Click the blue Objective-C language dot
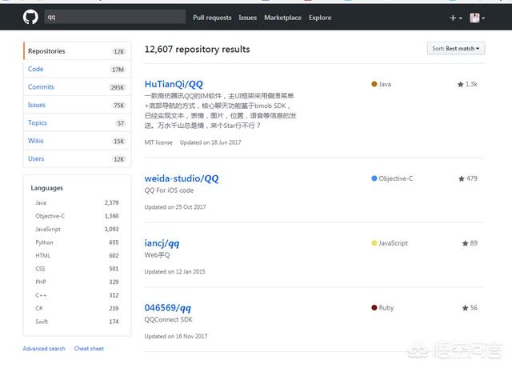Screen dimensions: 512x368 374,178
